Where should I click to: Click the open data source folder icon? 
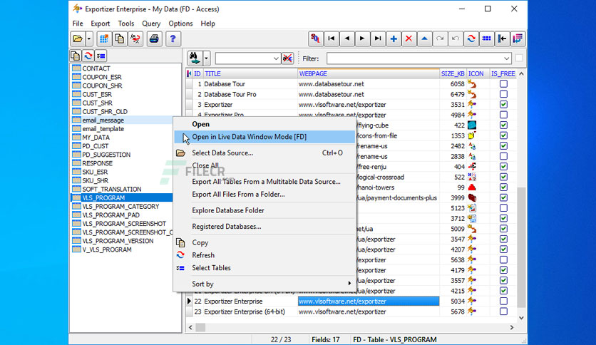click(x=78, y=38)
